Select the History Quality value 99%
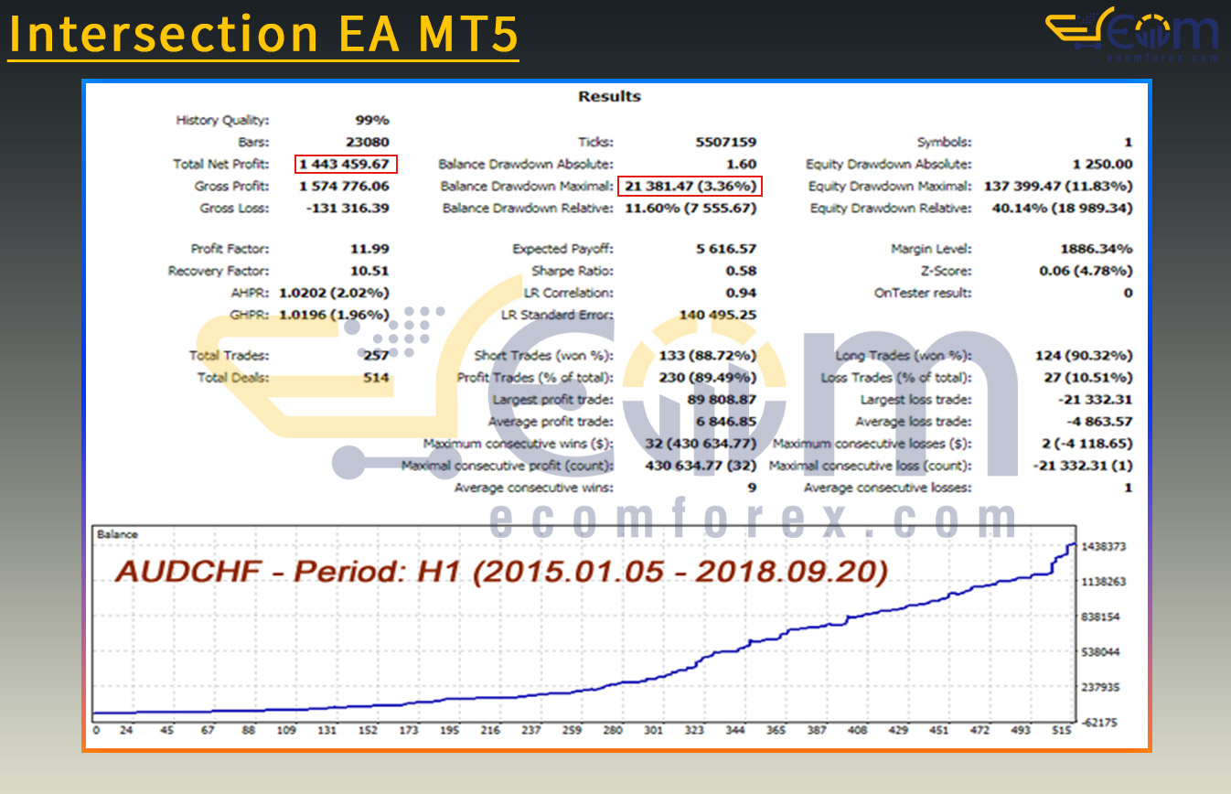The height and width of the screenshot is (794, 1231). [x=372, y=120]
